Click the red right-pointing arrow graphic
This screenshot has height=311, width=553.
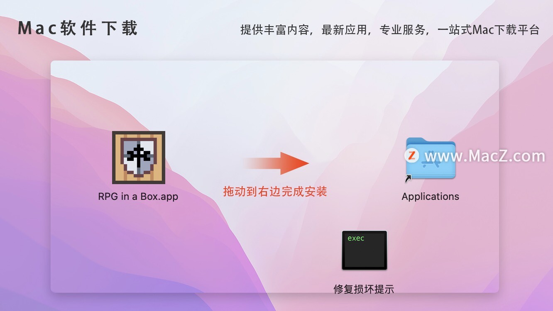tap(276, 163)
